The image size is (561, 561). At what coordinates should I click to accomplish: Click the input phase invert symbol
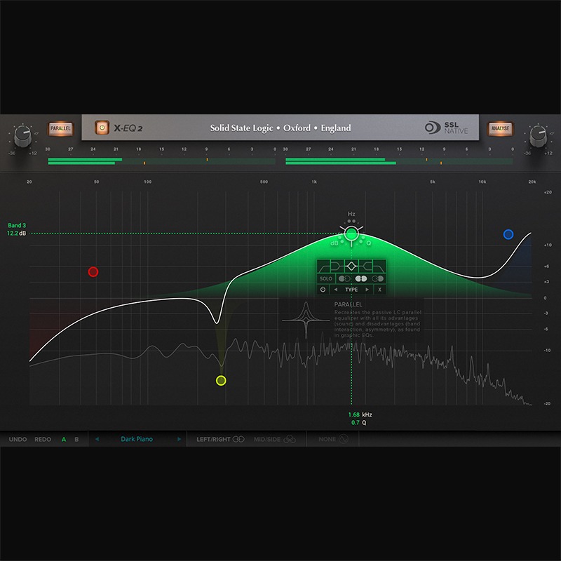point(36,133)
